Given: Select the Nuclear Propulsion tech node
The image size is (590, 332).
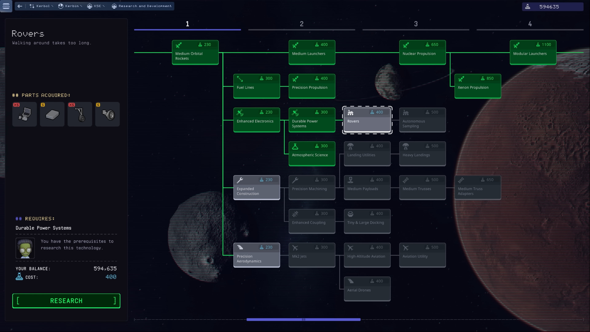Looking at the screenshot, I should click(423, 52).
